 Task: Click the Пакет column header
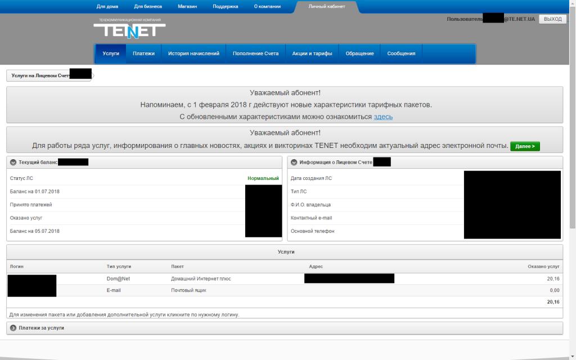pos(177,267)
